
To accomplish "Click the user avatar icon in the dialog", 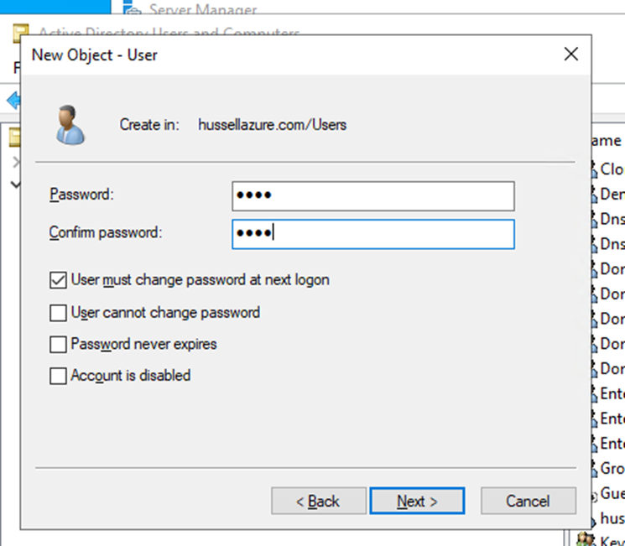I will tap(70, 125).
